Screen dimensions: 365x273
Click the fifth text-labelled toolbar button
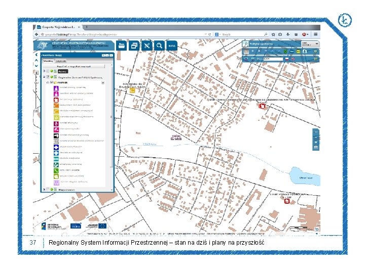tap(172, 45)
